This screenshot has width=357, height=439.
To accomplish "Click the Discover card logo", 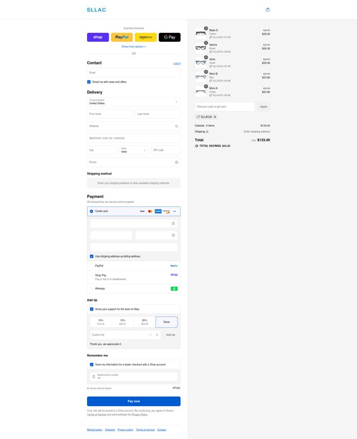I will click(x=166, y=211).
